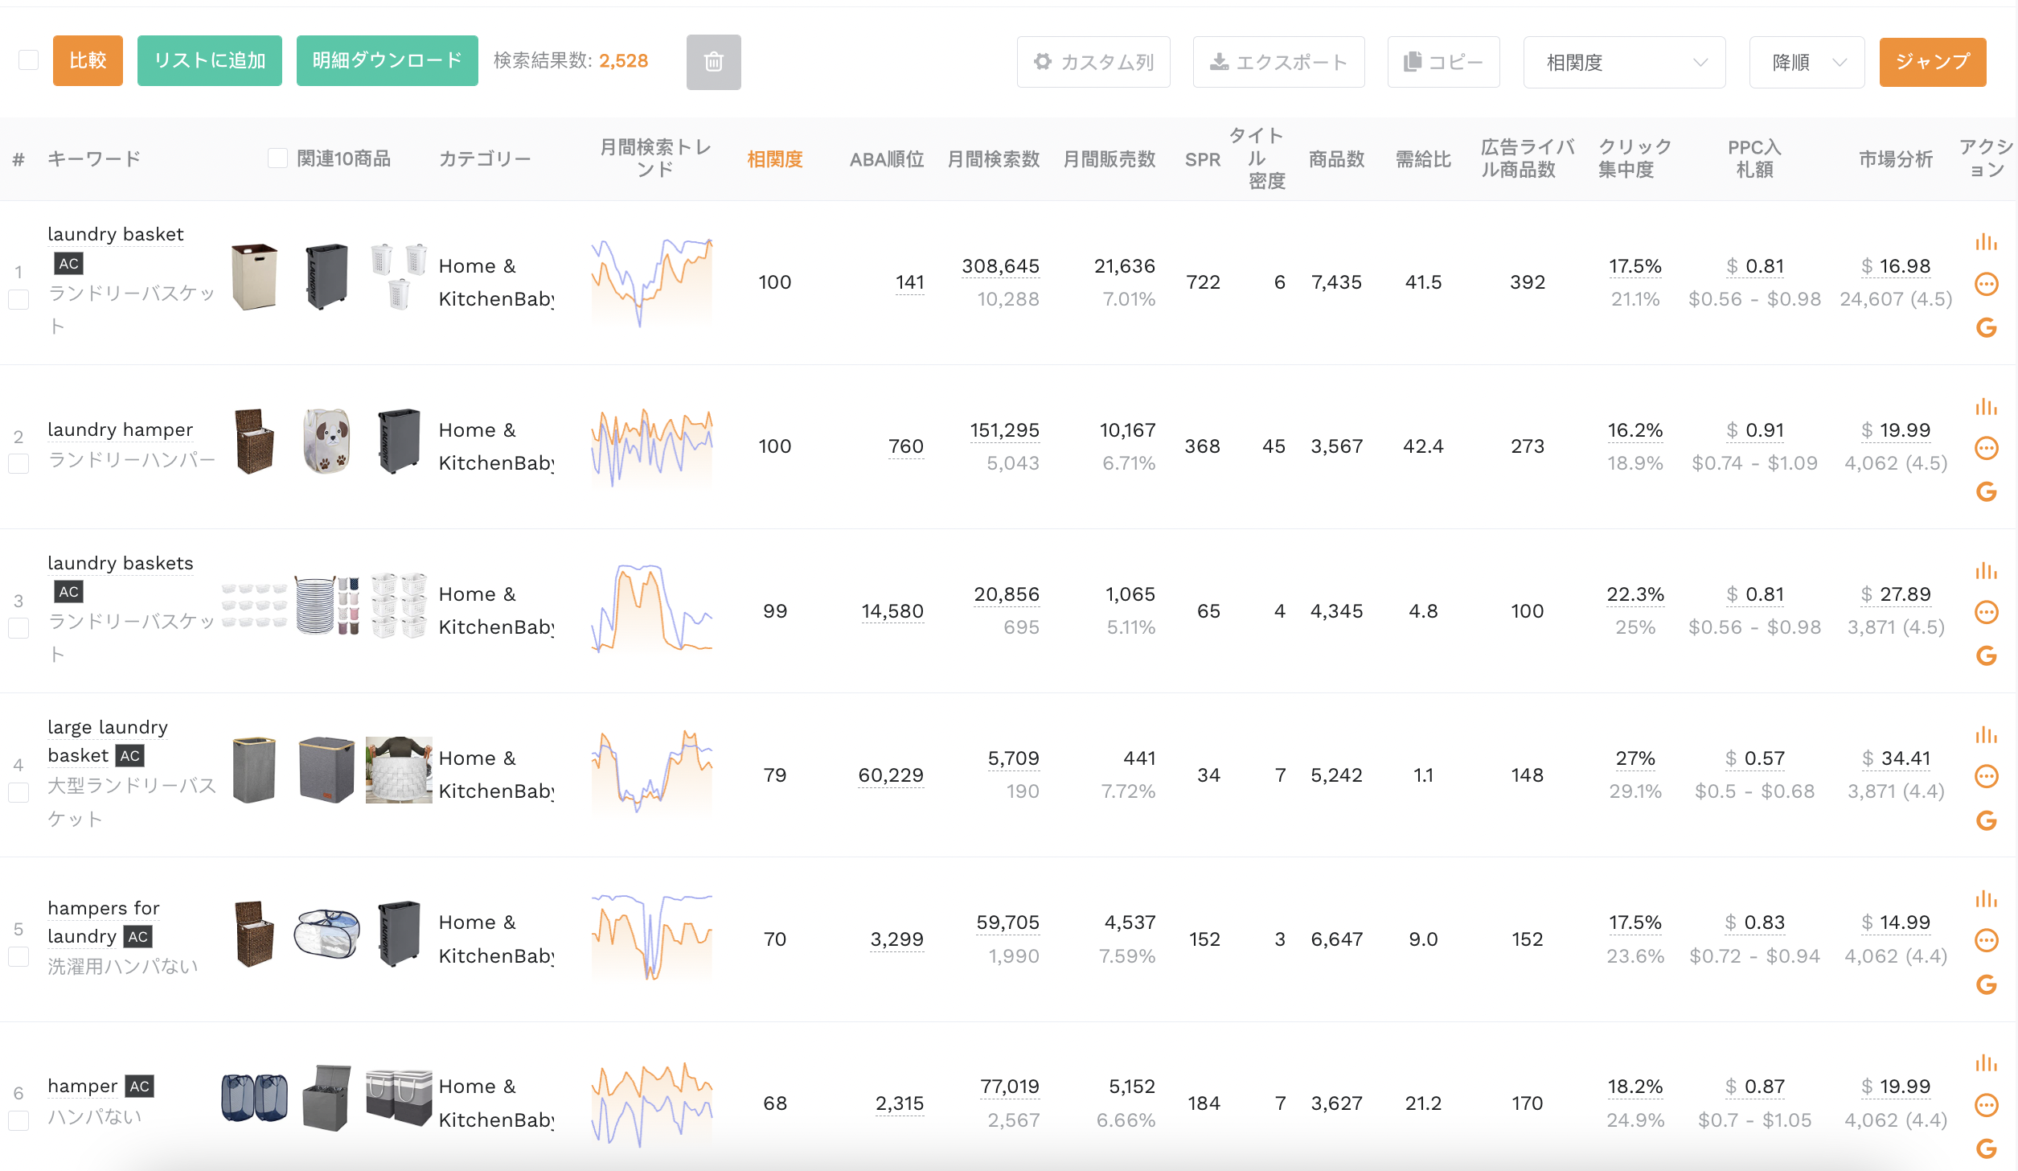Open bar chart icon for laundry basket row
This screenshot has height=1171, width=2018.
click(1986, 241)
